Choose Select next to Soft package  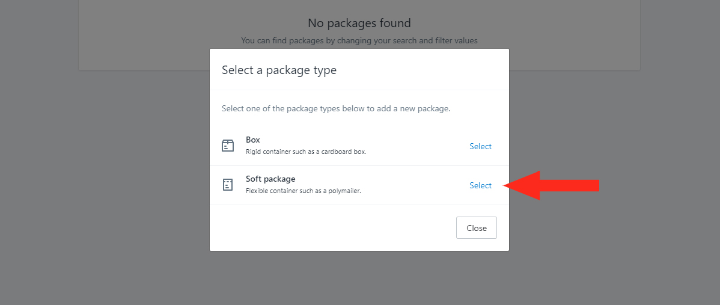click(480, 185)
